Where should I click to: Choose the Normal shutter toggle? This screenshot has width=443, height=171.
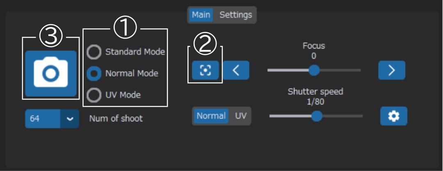211,116
